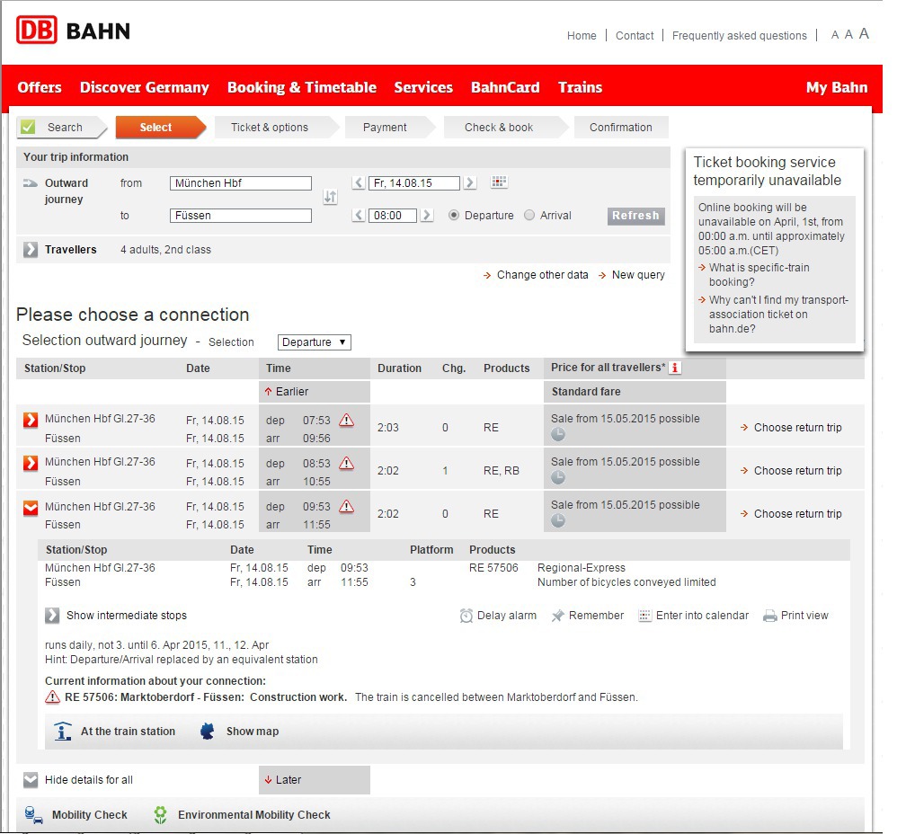Click clock icon under 09:53 connection fare

tap(557, 520)
